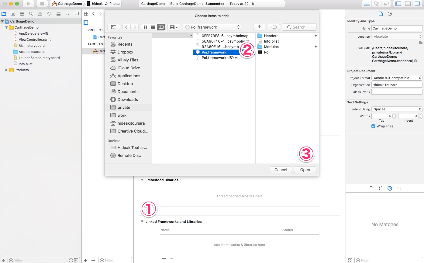Add an embedded binary with plus
Screen dimensions: 424x263
pos(164,210)
